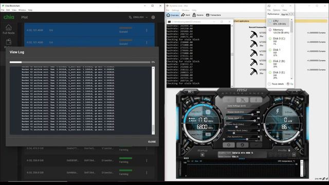This screenshot has width=329, height=185.
Task: Open three-dot menu on second queued plot row
Action: [147, 43]
